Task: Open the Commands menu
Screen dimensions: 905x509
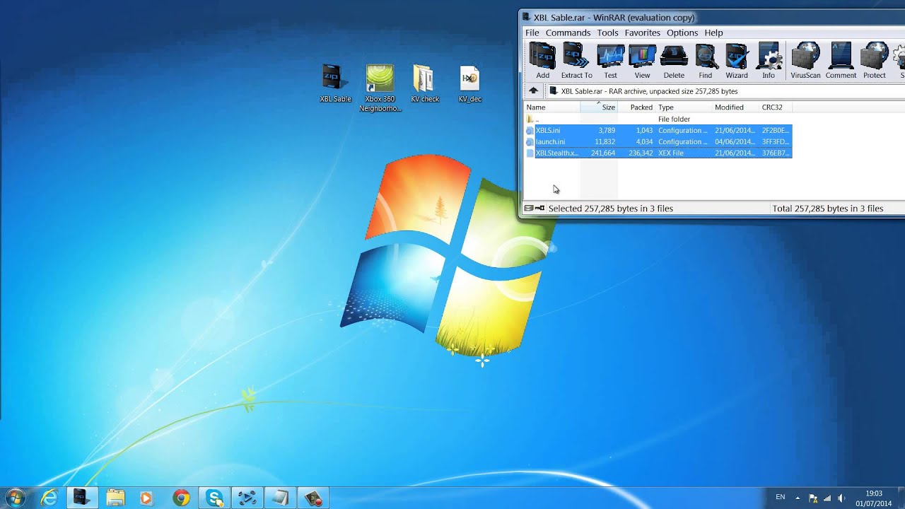Action: tap(568, 33)
